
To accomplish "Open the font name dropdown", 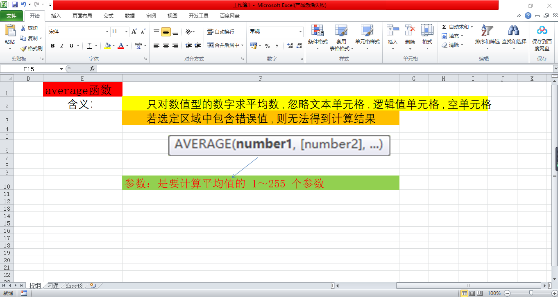I will click(107, 32).
